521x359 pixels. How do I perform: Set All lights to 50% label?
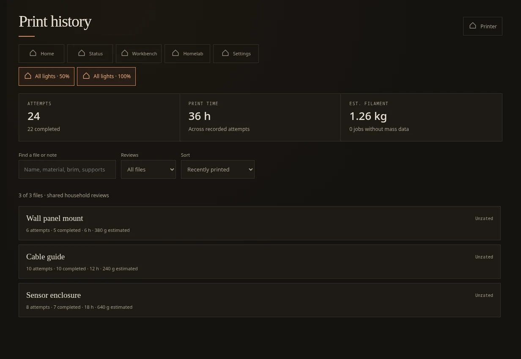52,76
